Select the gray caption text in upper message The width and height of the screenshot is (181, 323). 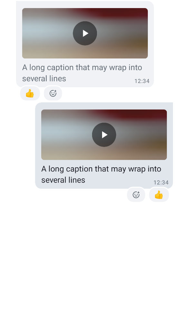click(x=82, y=73)
